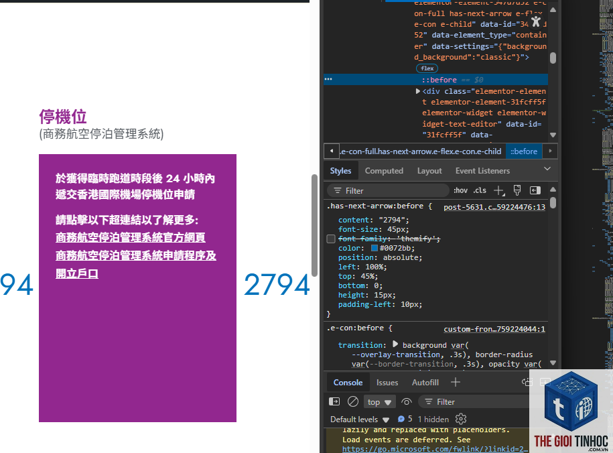Click the position absolute value
The height and width of the screenshot is (453, 613).
point(402,257)
